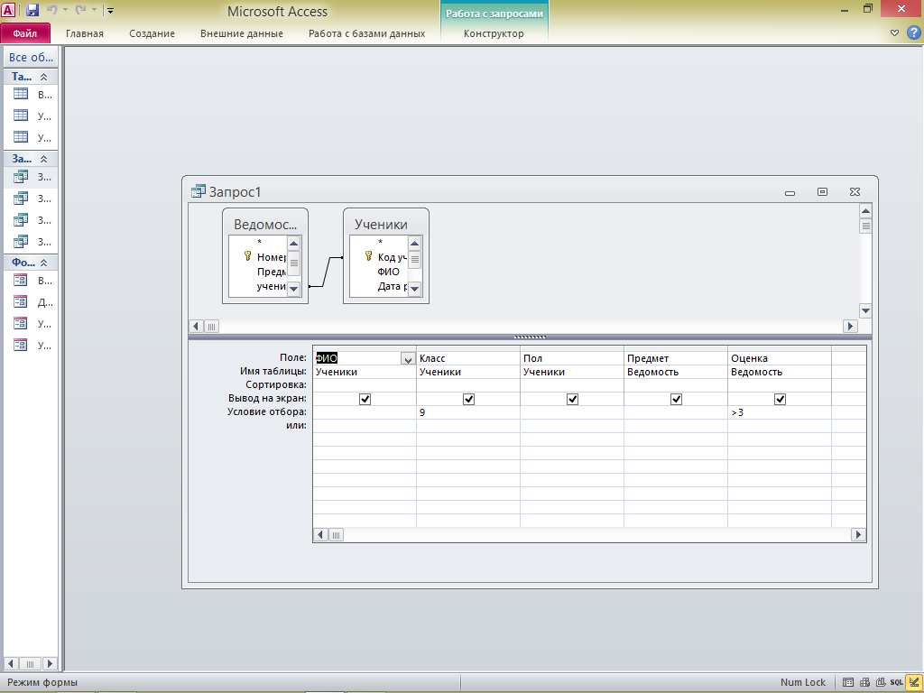Open the third table icon in navigation pane
Image resolution: width=924 pixels, height=693 pixels.
pos(21,137)
